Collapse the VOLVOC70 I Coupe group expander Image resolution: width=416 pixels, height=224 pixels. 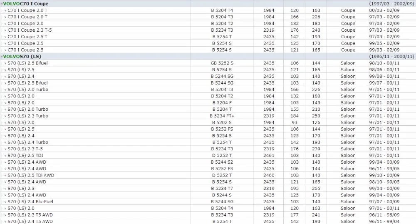click(x=2, y=4)
